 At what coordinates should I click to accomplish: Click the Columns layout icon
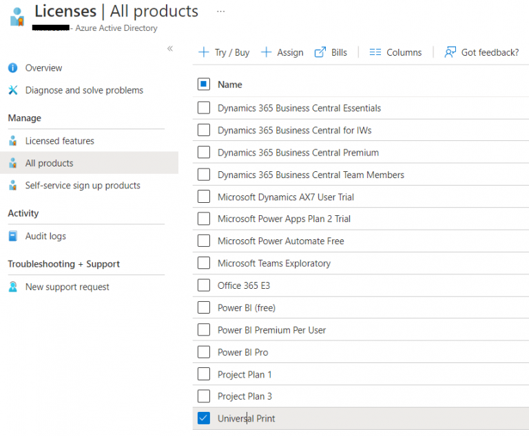[375, 52]
